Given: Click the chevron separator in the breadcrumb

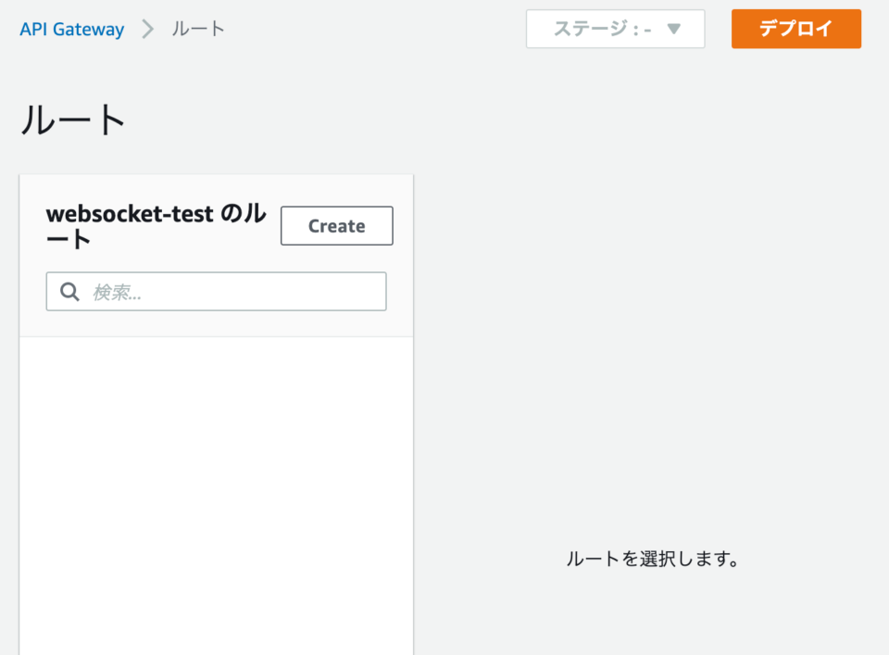Looking at the screenshot, I should (x=146, y=29).
